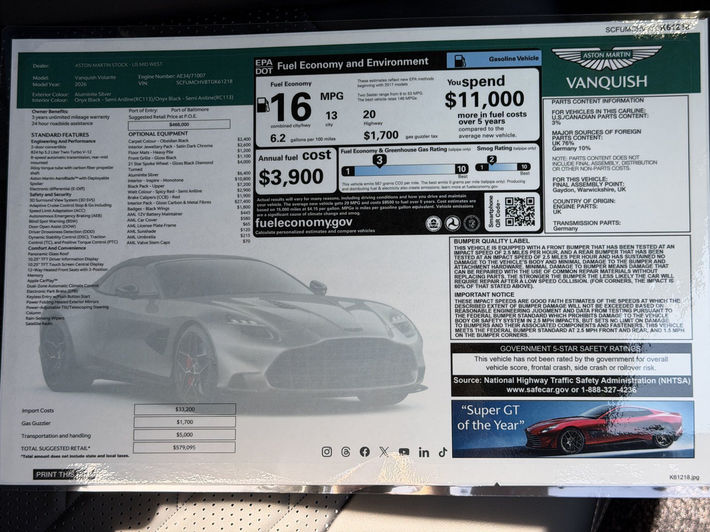Click the $1,700 gas guzzler tax figure

pos(381,136)
